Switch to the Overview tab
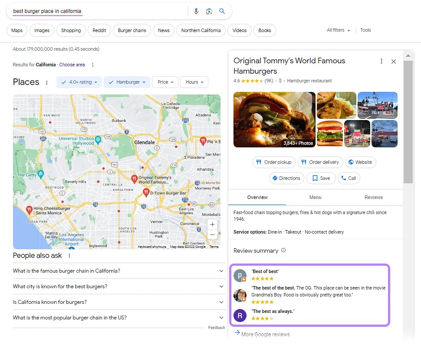 257,198
